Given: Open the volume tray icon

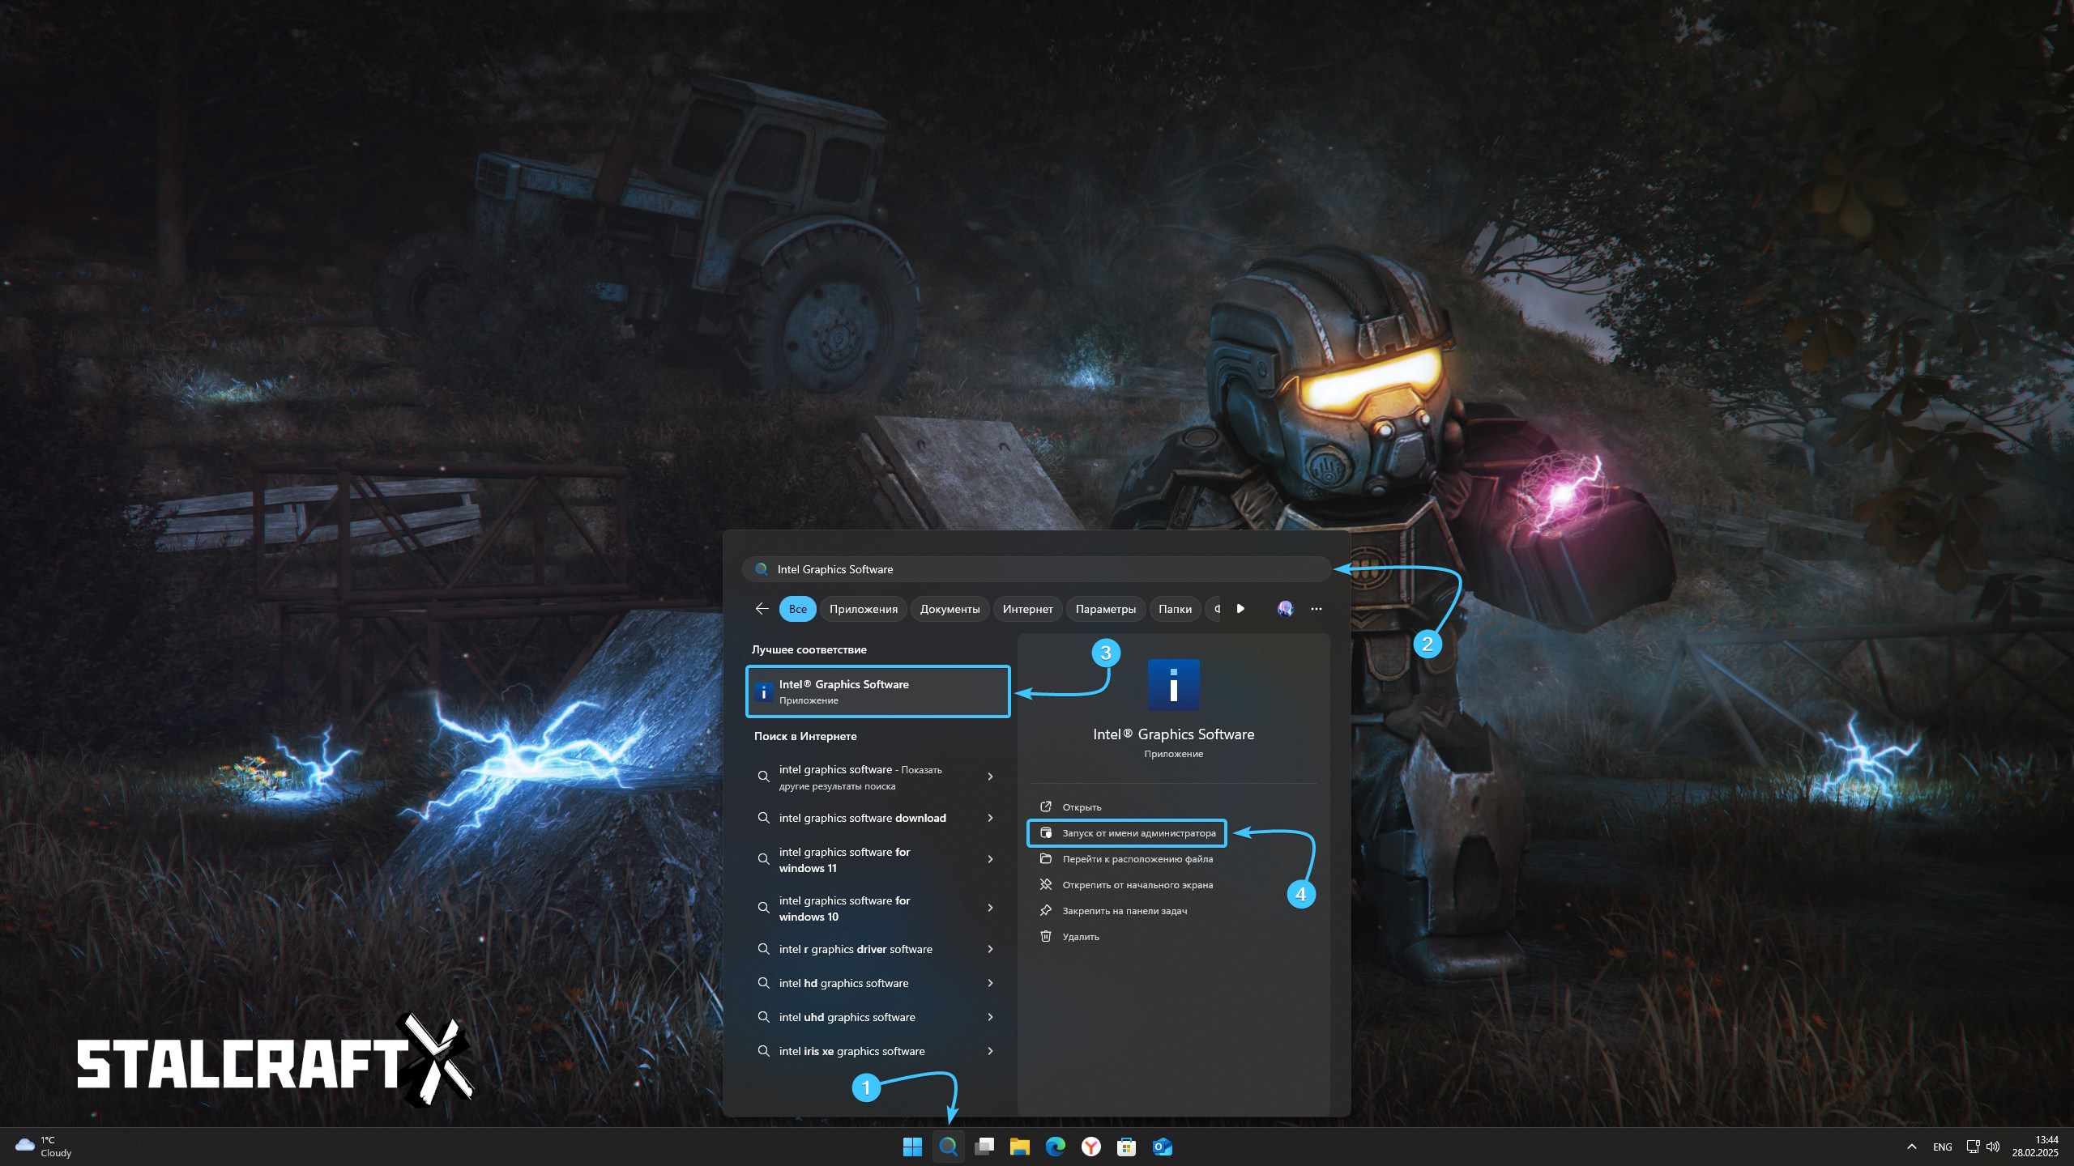Looking at the screenshot, I should (1993, 1147).
